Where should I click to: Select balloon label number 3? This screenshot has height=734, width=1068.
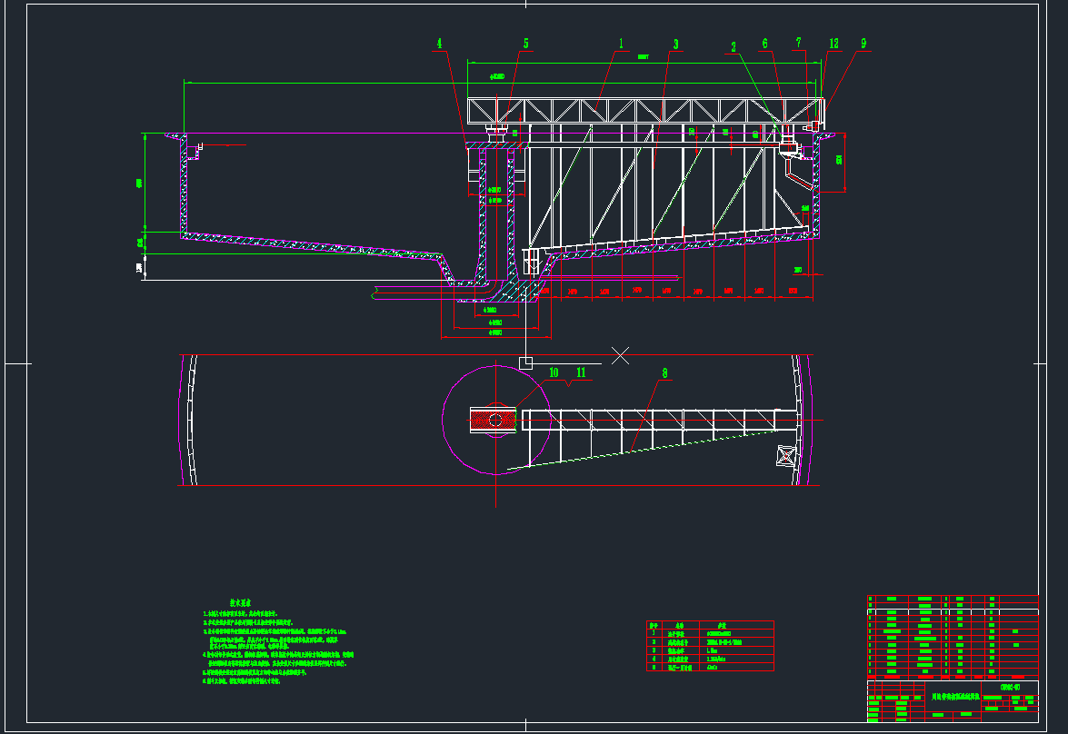point(675,44)
